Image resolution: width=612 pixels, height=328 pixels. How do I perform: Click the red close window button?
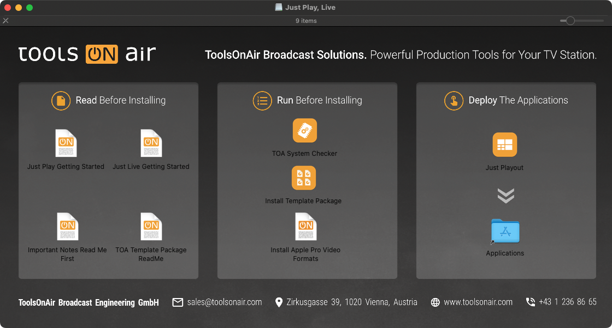(x=8, y=8)
